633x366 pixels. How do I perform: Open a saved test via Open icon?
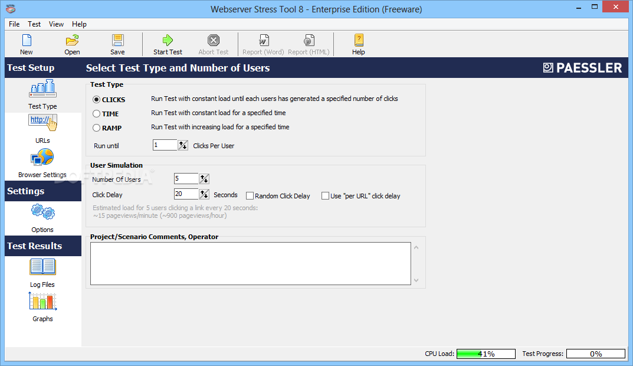[72, 40]
